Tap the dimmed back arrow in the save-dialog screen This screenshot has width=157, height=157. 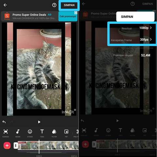click(x=84, y=4)
